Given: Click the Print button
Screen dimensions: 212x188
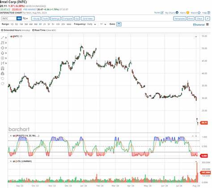Looking at the screenshot, I should 191,18.
